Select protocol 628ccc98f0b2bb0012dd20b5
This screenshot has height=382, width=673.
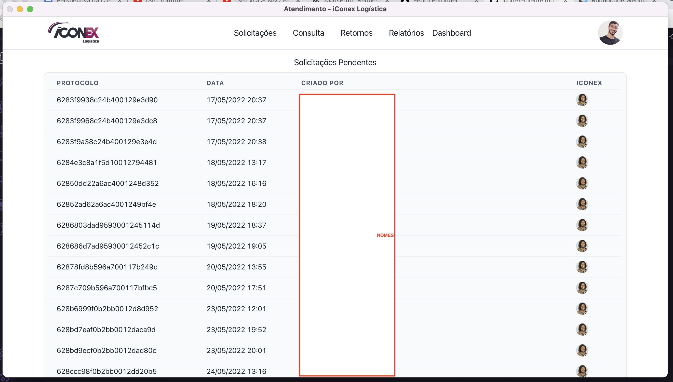[106, 371]
